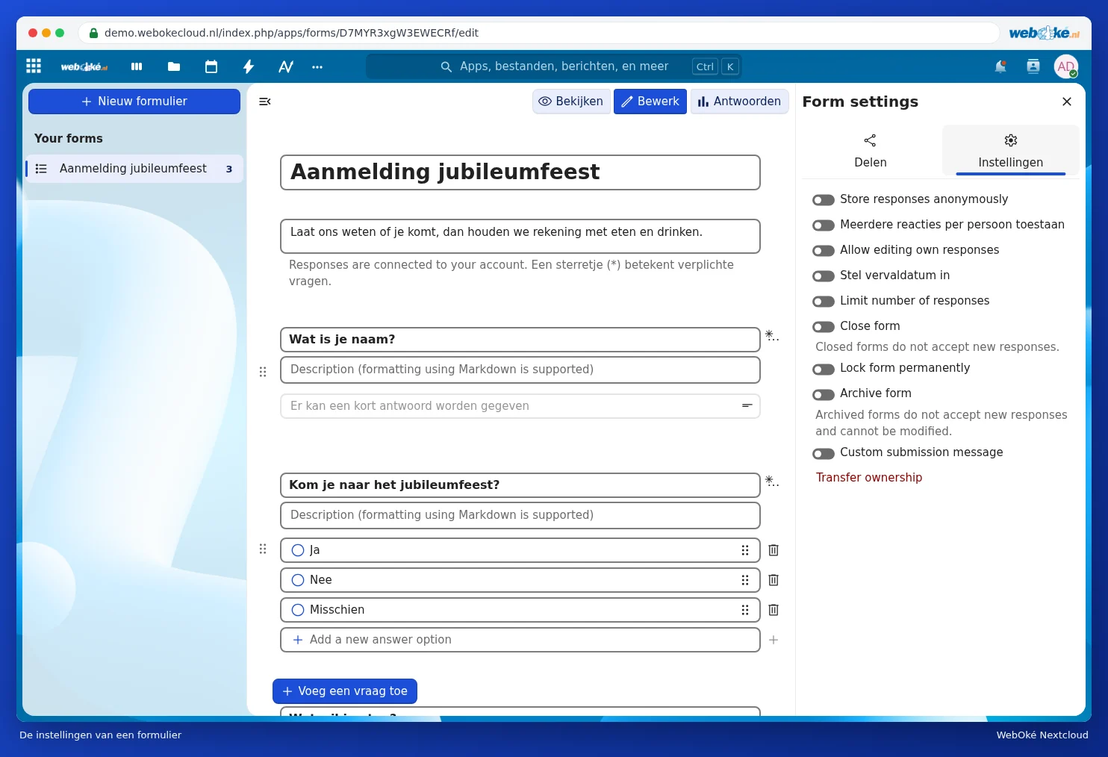Viewport: 1108px width, 757px height.
Task: Open the app grid launcher menu
Action: [x=34, y=66]
